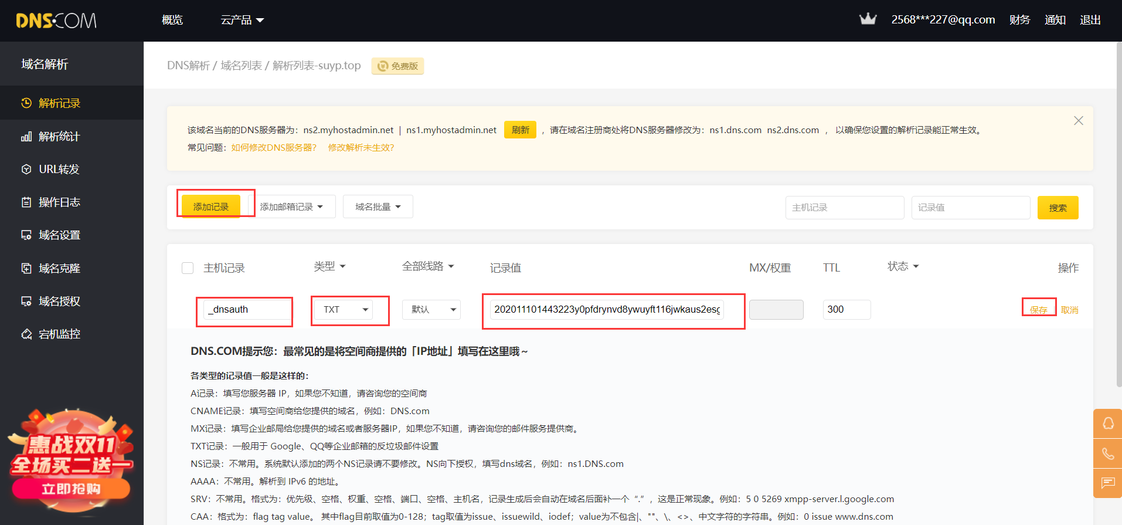Click the DNS.COM logo
This screenshot has width=1122, height=525.
56,21
